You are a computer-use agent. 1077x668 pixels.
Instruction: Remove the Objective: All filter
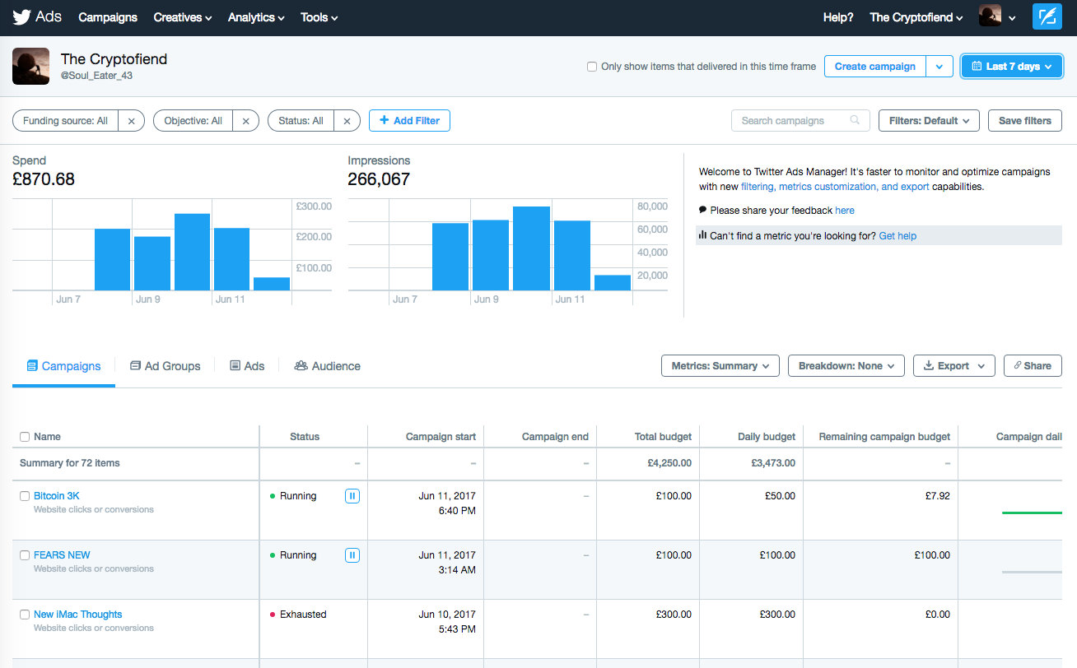pyautogui.click(x=246, y=121)
